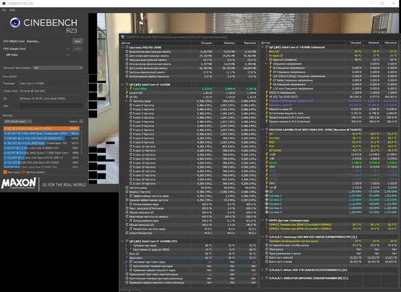Click the bolt icon next to Uncore VID

[126, 93]
